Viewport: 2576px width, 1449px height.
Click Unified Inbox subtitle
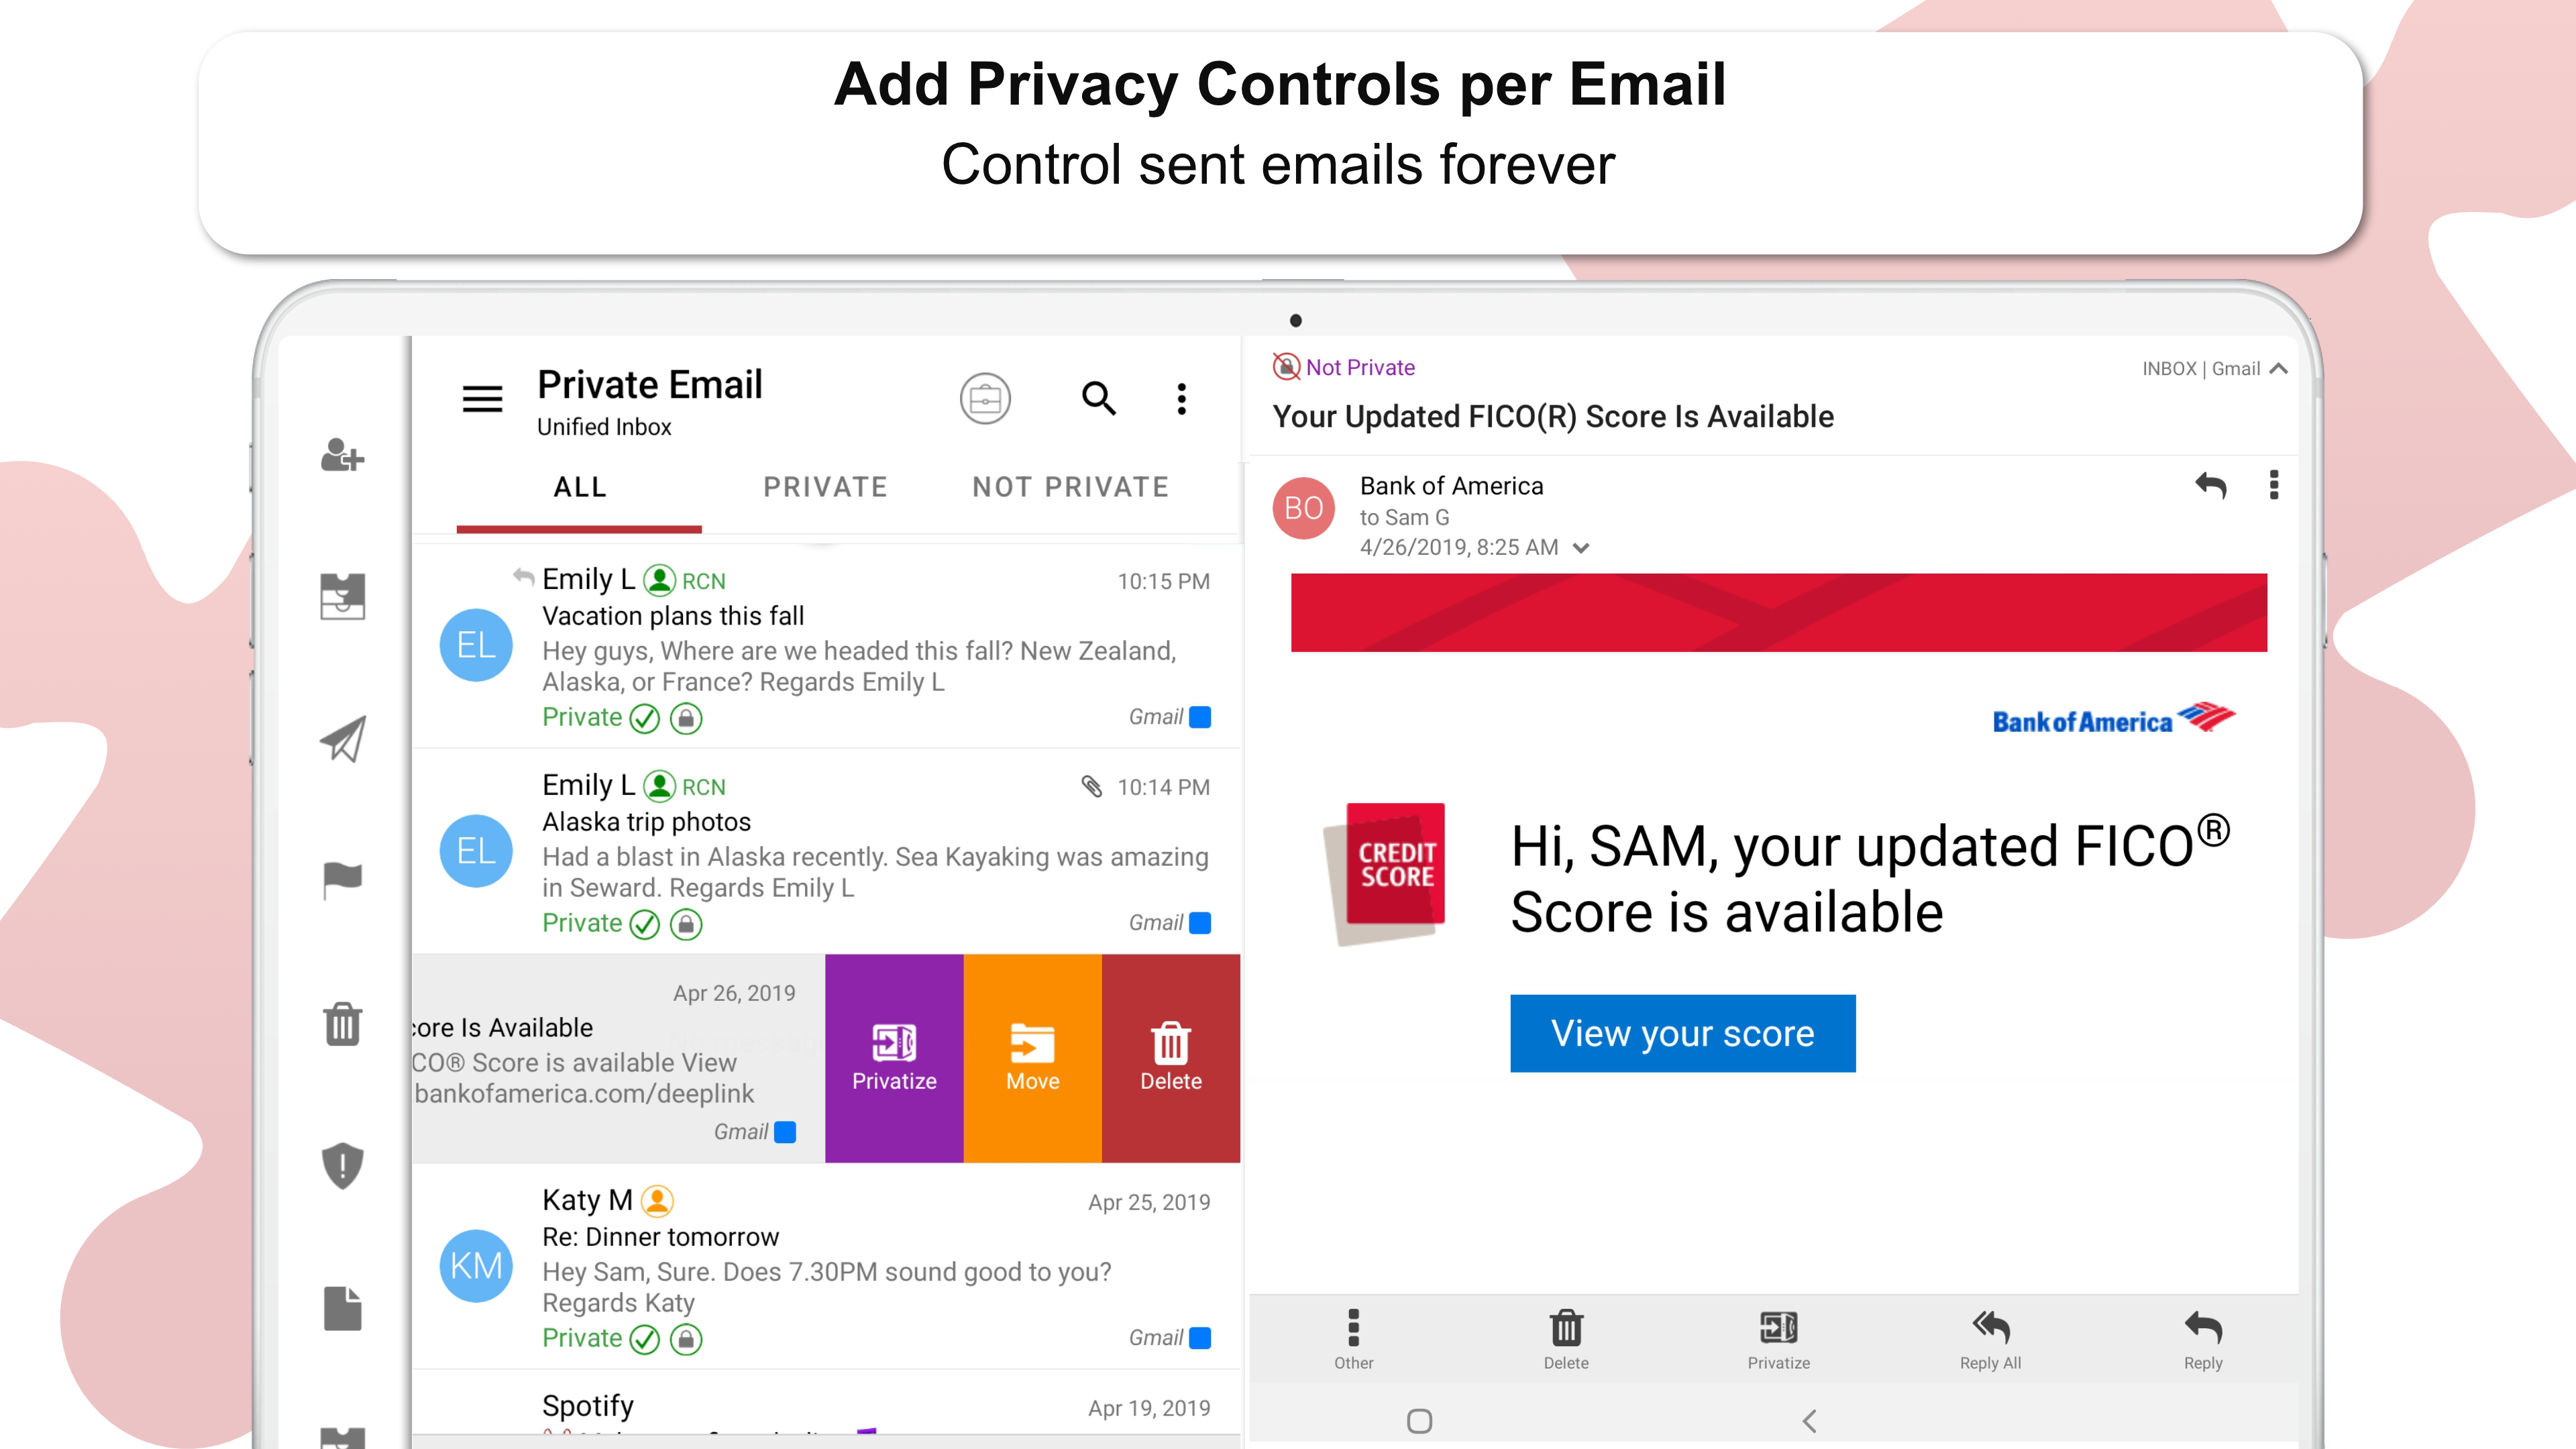pyautogui.click(x=604, y=427)
